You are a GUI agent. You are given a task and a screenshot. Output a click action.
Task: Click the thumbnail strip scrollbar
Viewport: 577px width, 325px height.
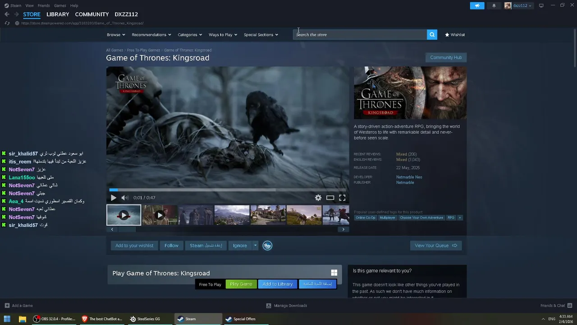point(127,229)
